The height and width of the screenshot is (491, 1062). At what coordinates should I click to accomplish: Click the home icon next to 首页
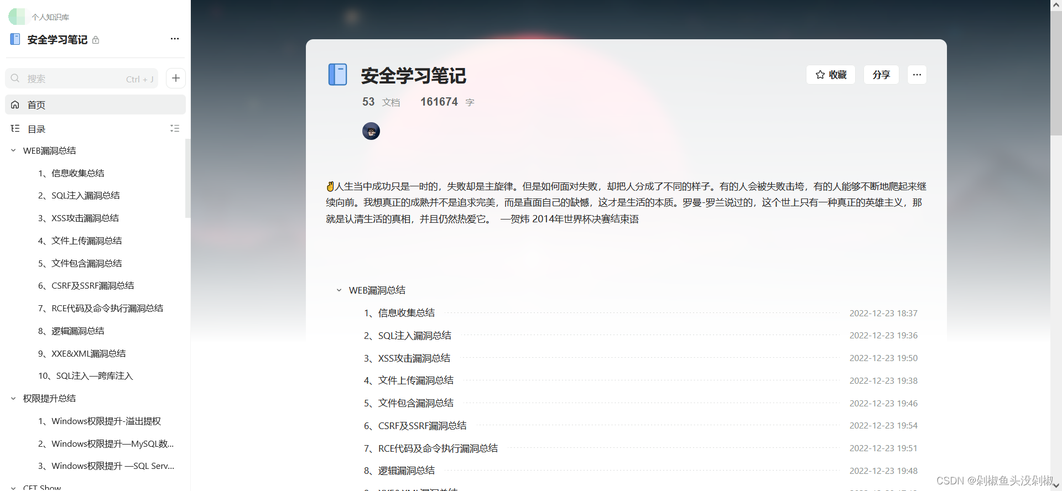tap(15, 105)
